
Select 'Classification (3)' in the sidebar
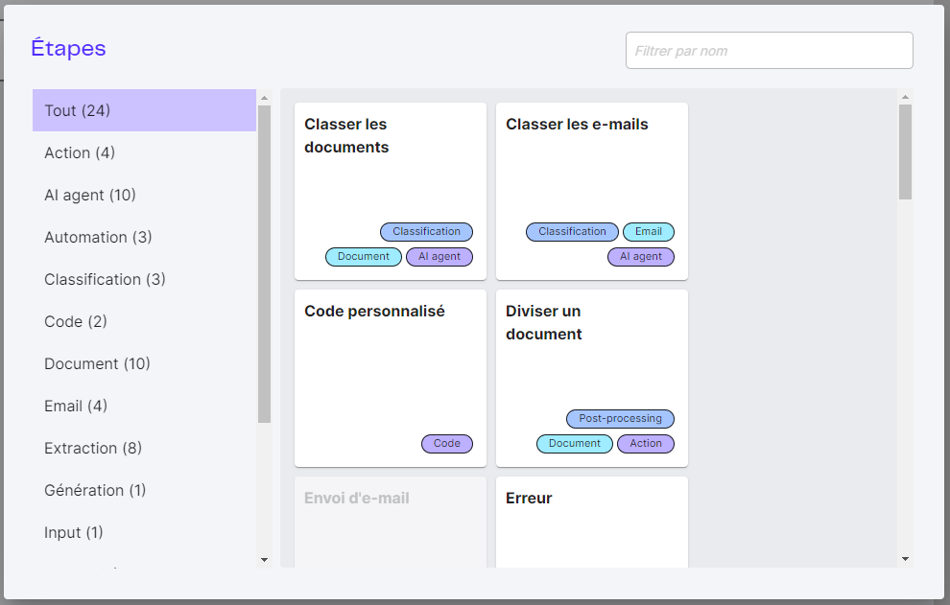point(144,279)
